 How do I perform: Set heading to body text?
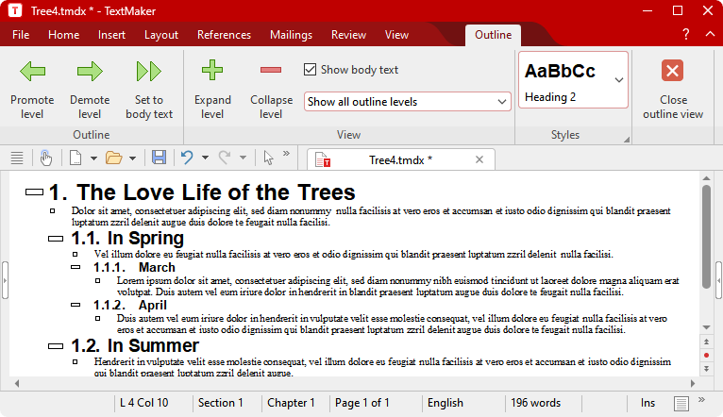click(x=149, y=72)
